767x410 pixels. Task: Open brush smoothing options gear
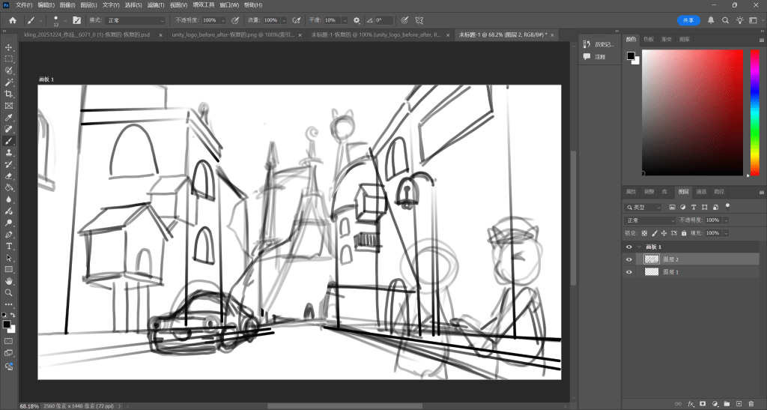pos(357,20)
